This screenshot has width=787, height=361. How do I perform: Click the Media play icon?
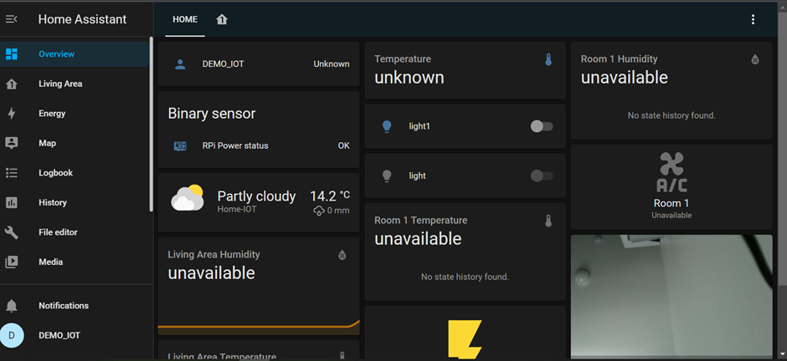pos(11,262)
